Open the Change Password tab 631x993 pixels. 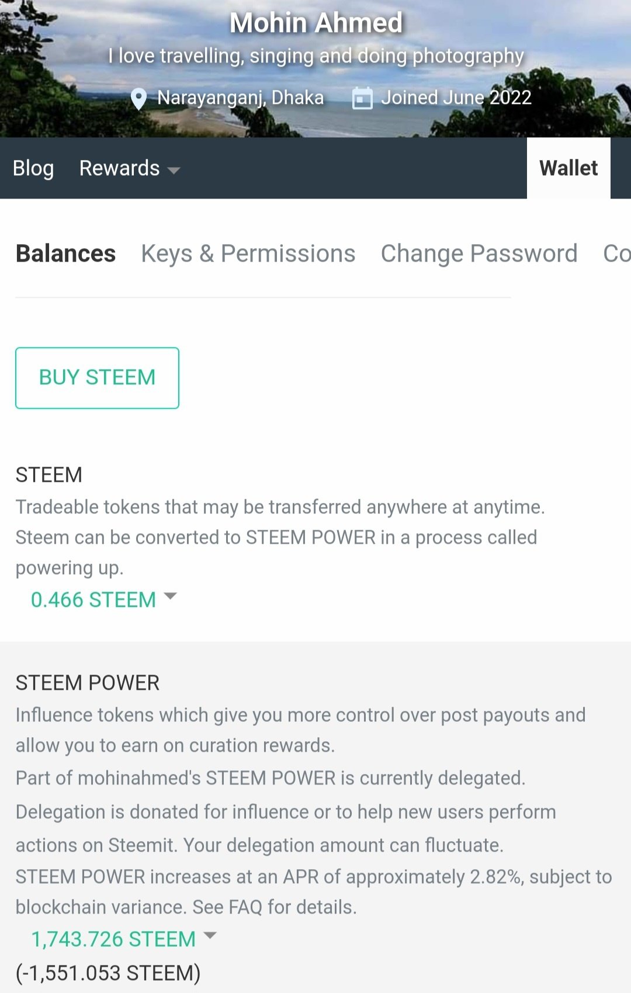479,254
